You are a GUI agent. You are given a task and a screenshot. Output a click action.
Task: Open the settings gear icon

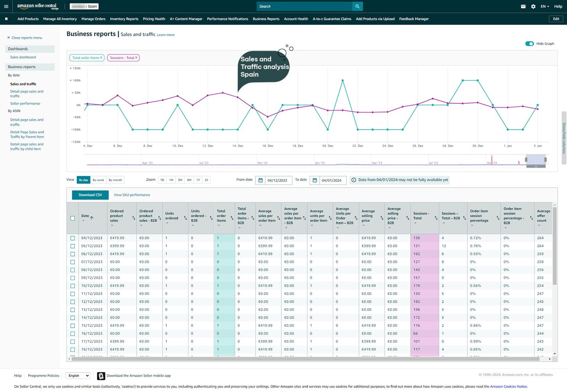533,6
